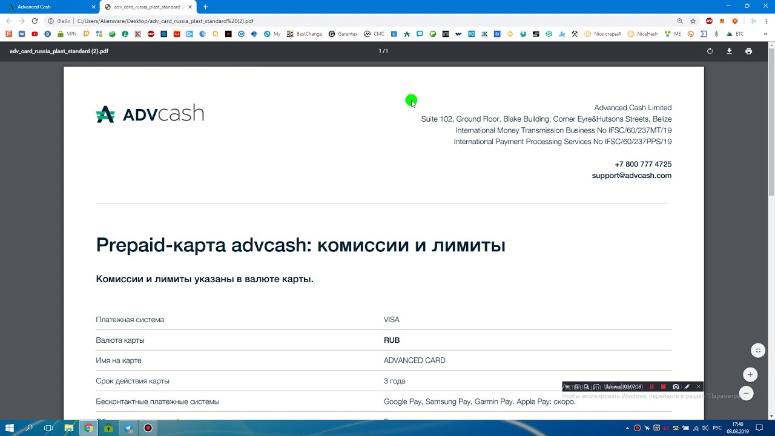Open the Windows notification center
775x436 pixels.
759,428
